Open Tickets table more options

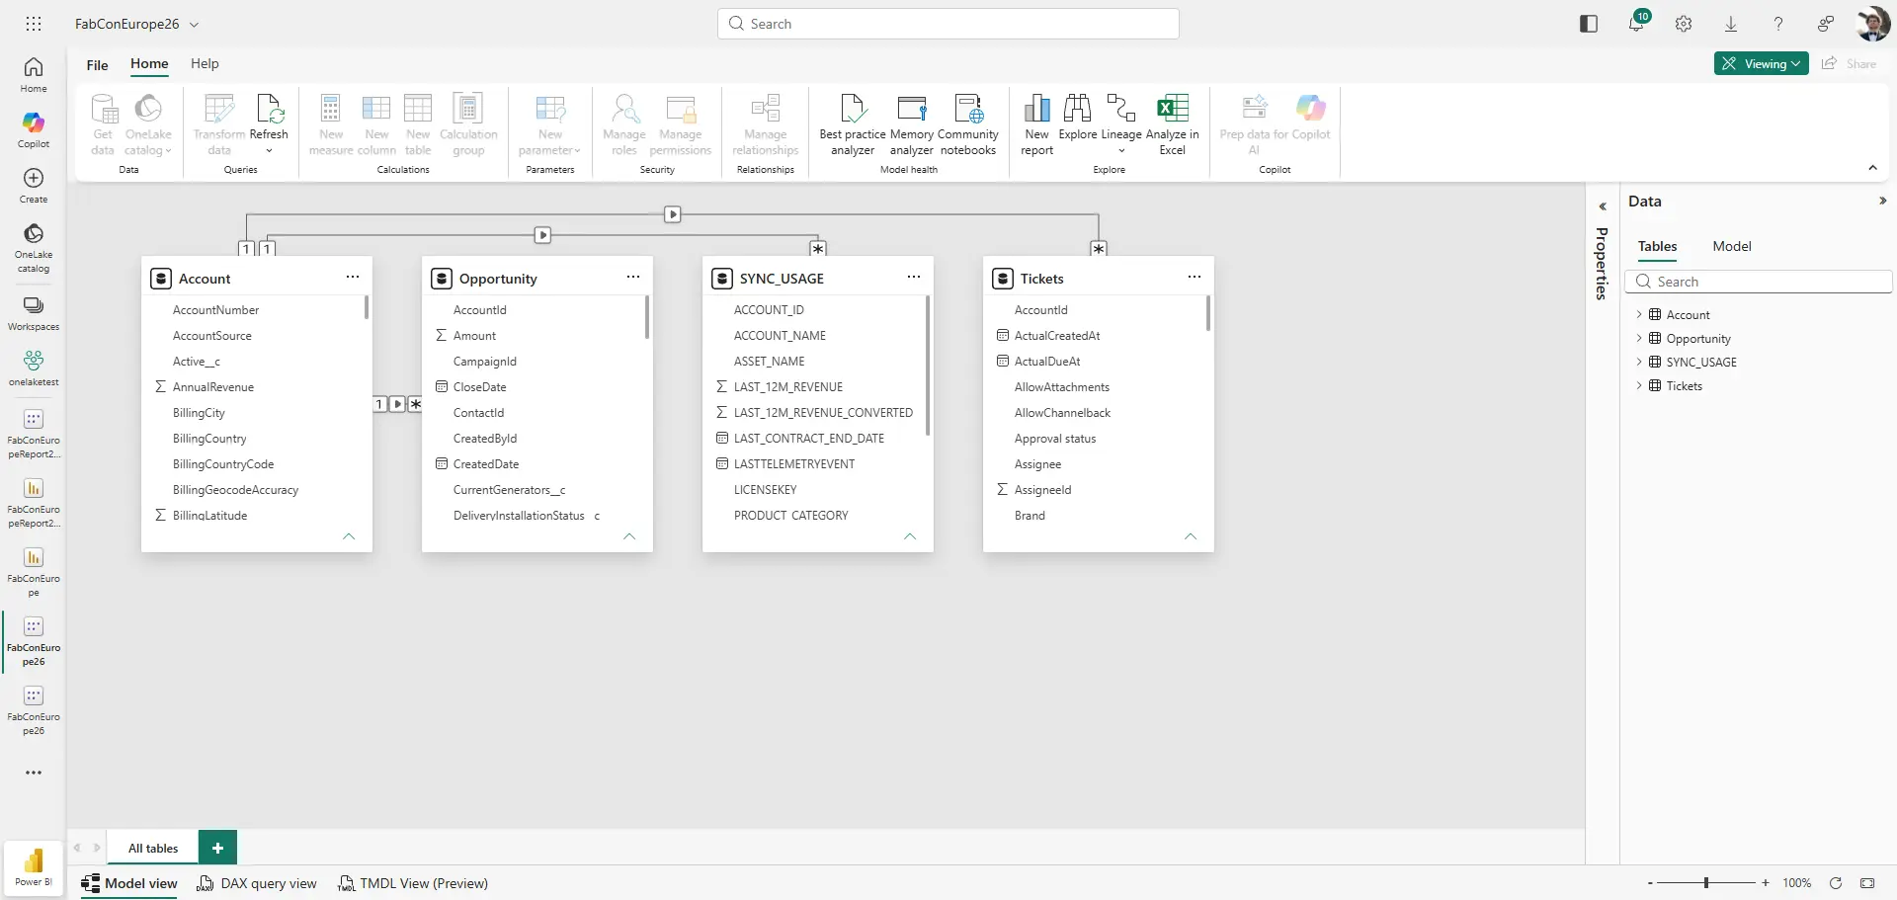(1195, 278)
